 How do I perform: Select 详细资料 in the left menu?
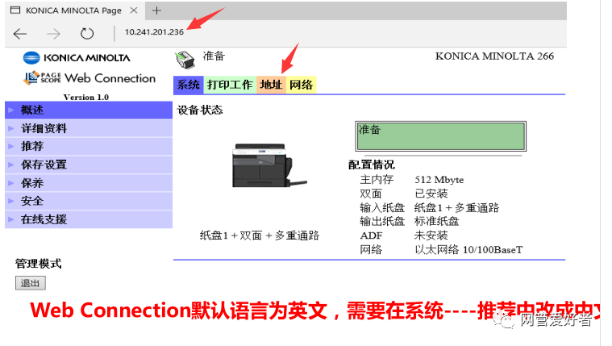89,128
